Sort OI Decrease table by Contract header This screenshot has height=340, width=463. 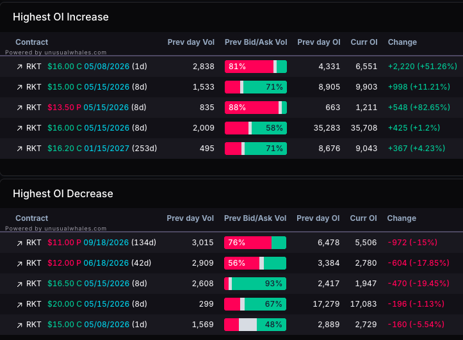31,218
